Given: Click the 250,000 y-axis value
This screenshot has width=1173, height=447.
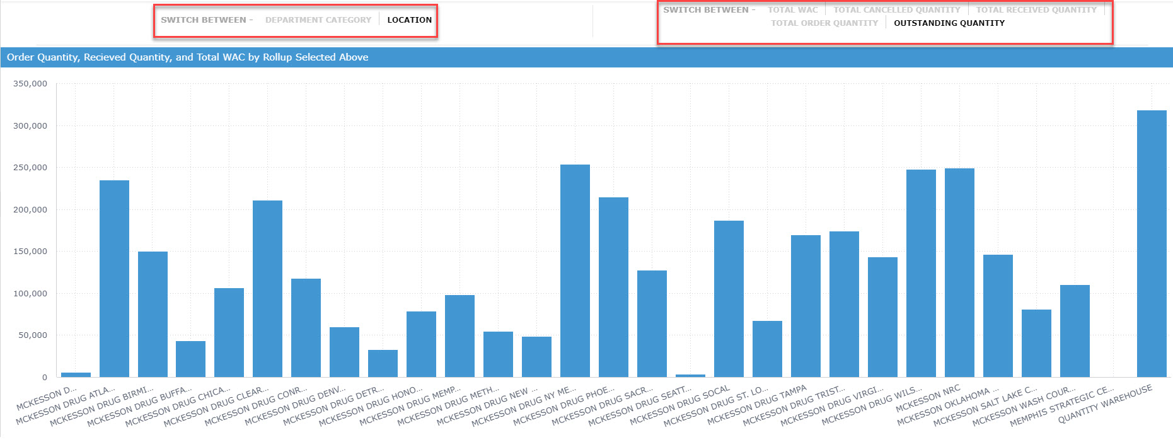Looking at the screenshot, I should 30,168.
